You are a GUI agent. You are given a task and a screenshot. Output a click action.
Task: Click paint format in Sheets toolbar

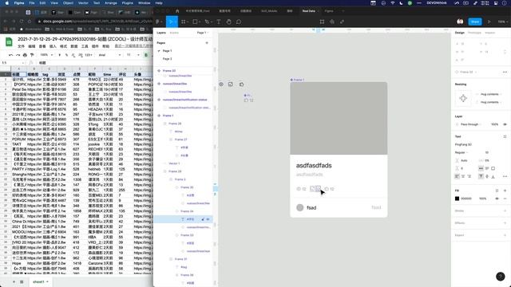pyautogui.click(x=32, y=55)
